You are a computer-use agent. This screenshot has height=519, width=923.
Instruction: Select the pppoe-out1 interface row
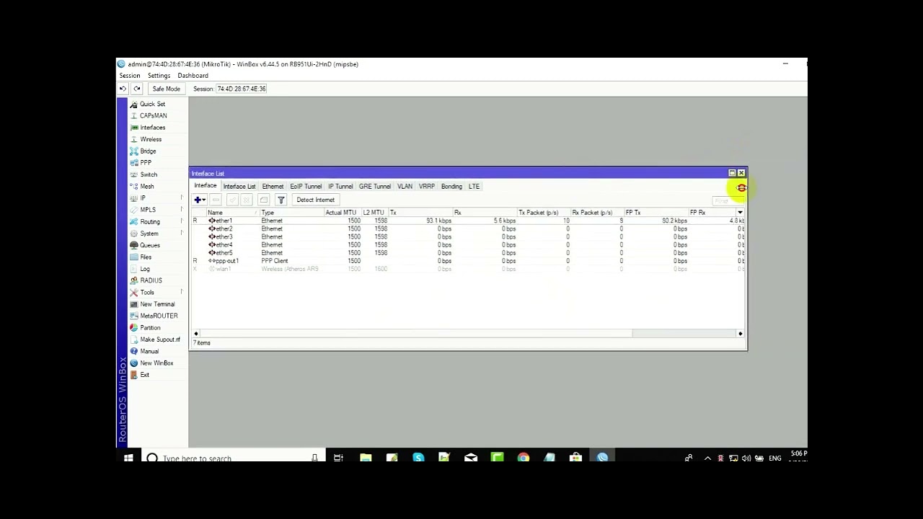pyautogui.click(x=468, y=261)
